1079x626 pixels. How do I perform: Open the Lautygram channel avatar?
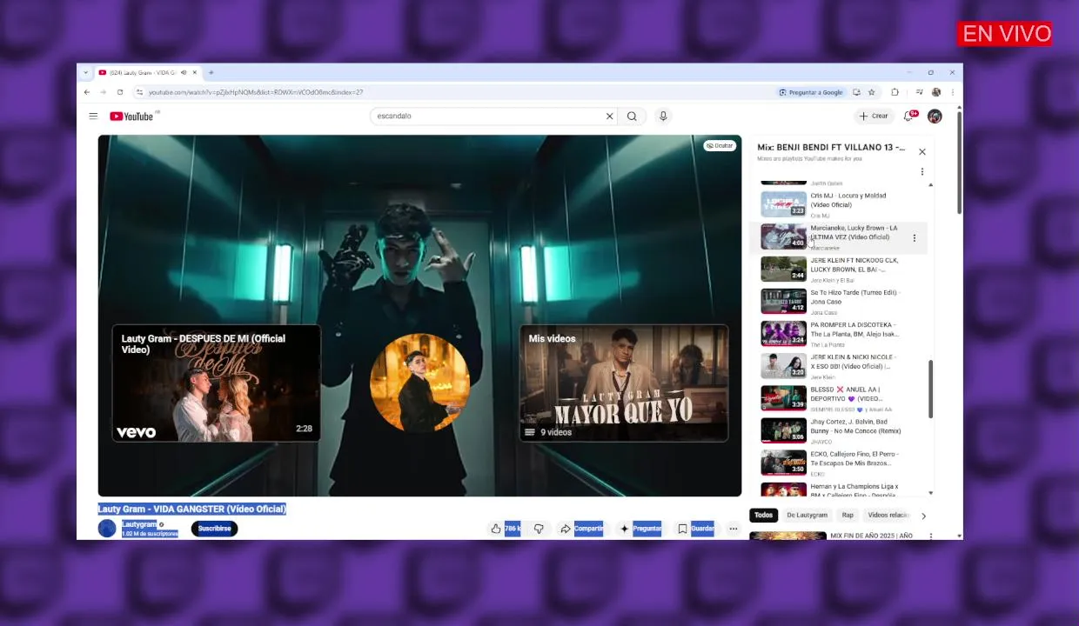tap(107, 529)
